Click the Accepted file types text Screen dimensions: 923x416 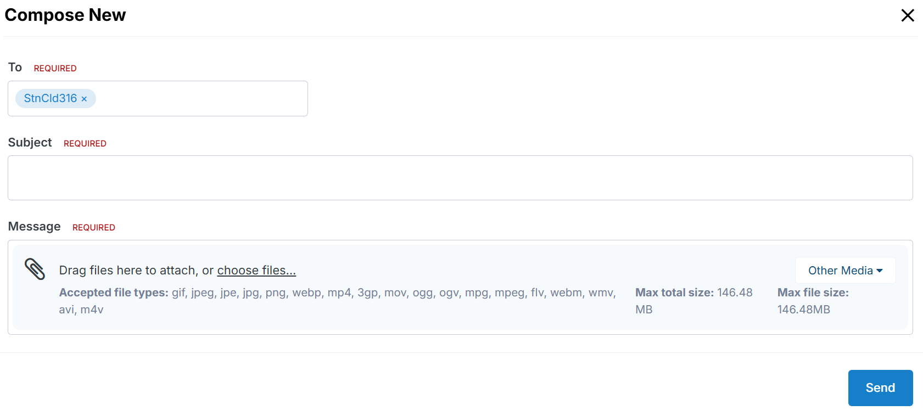(x=337, y=293)
